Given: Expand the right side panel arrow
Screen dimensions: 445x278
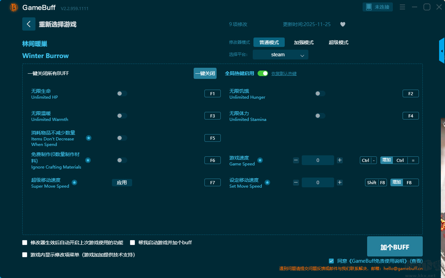Looking at the screenshot, I should [x=442, y=51].
